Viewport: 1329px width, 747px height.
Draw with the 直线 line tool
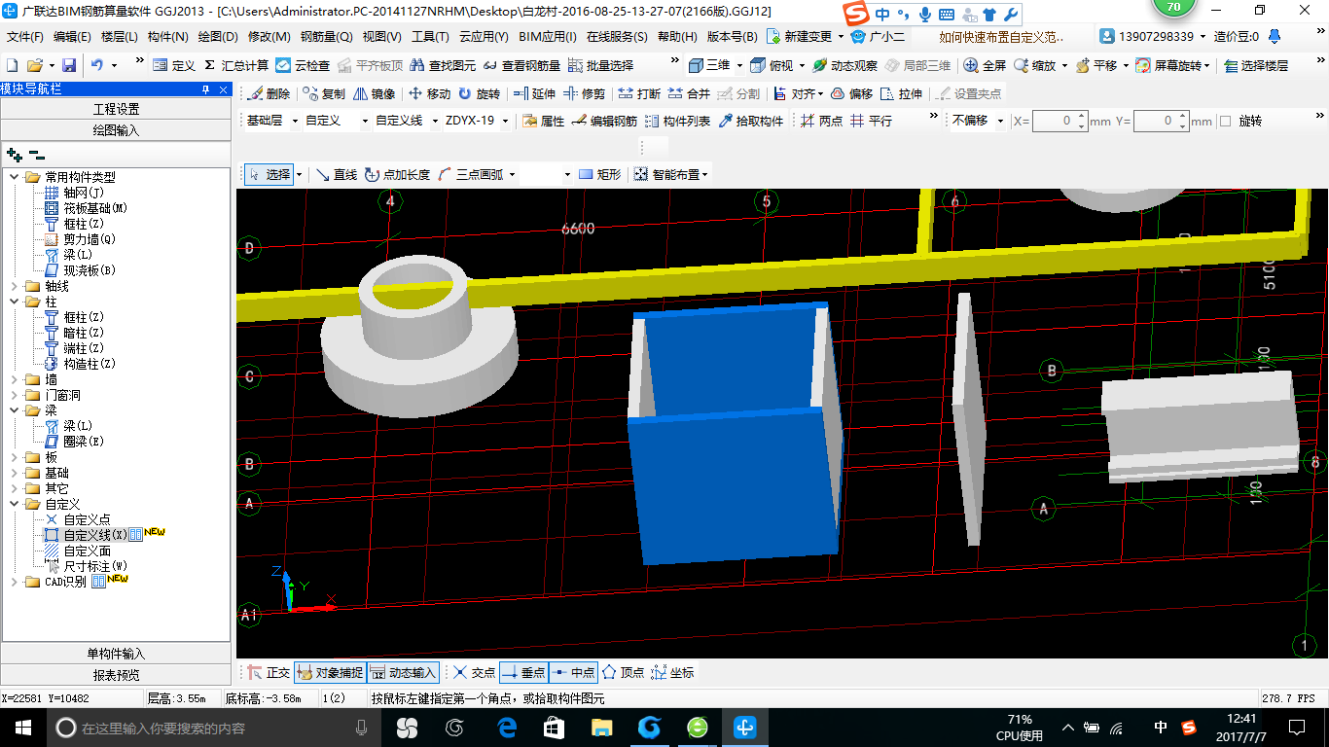337,175
